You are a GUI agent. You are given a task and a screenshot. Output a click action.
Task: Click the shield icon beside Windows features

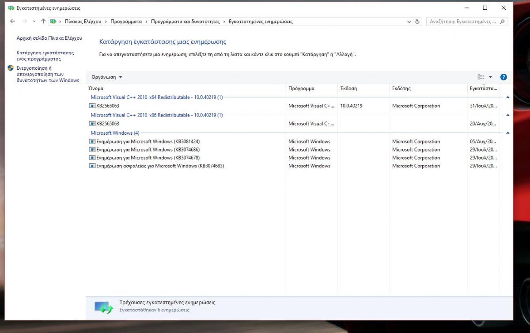[x=11, y=68]
